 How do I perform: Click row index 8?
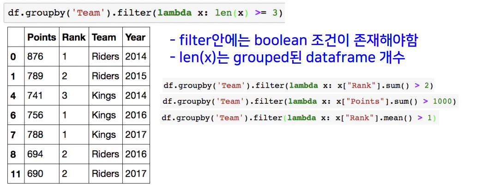tap(13, 154)
